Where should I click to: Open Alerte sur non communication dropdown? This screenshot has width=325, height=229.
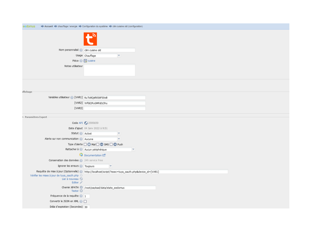[x=102, y=139]
